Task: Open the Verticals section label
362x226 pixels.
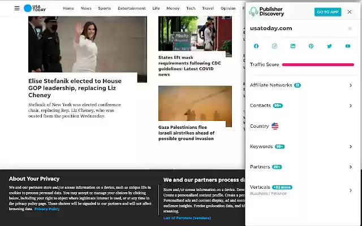Action: coord(260,187)
